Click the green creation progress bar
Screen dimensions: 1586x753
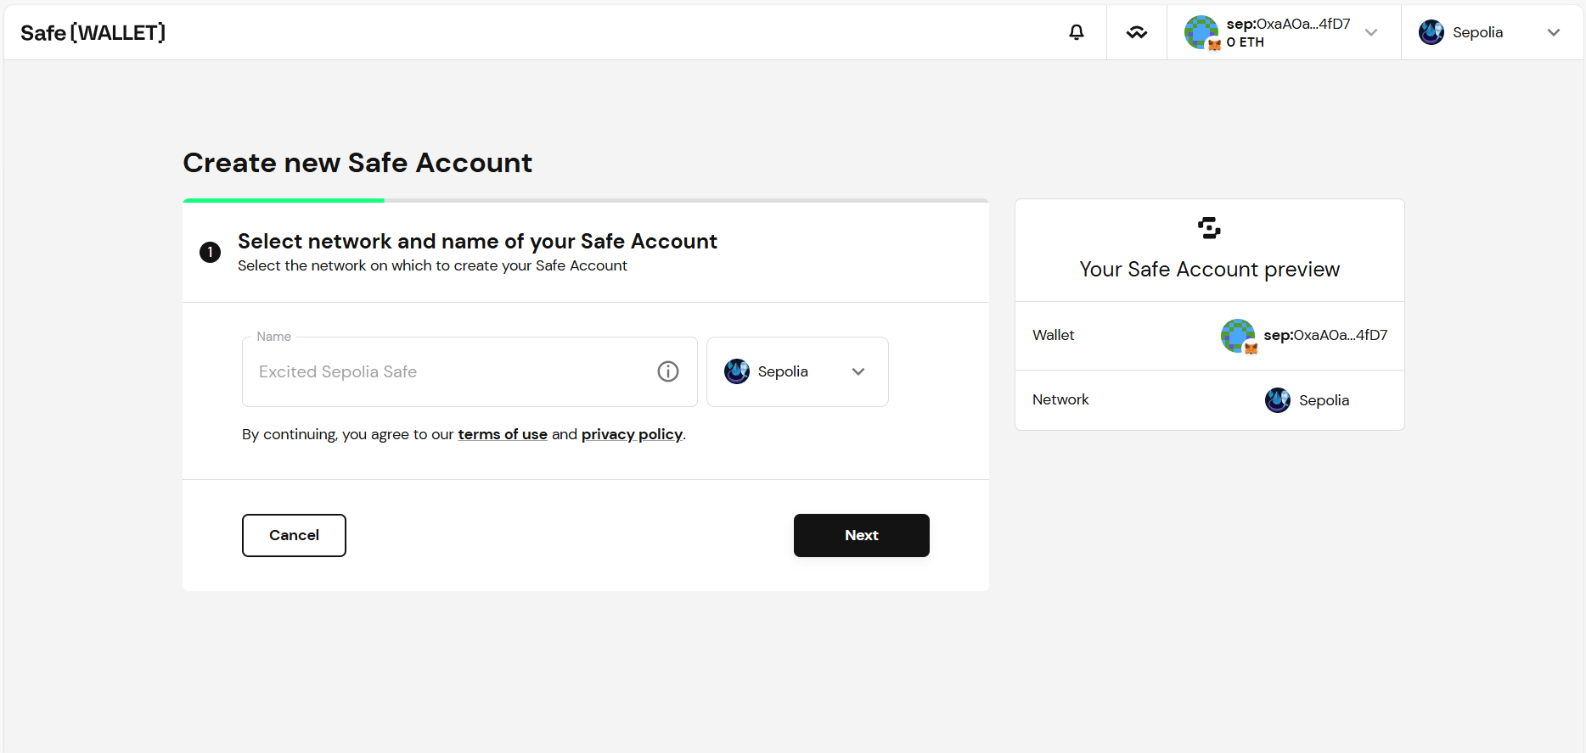click(284, 201)
